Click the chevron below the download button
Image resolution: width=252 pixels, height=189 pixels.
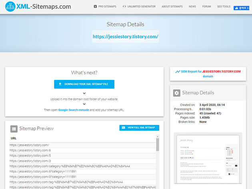(84, 93)
